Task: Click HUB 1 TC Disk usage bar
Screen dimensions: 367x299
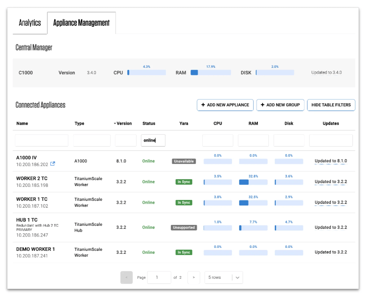Action: coord(289,228)
